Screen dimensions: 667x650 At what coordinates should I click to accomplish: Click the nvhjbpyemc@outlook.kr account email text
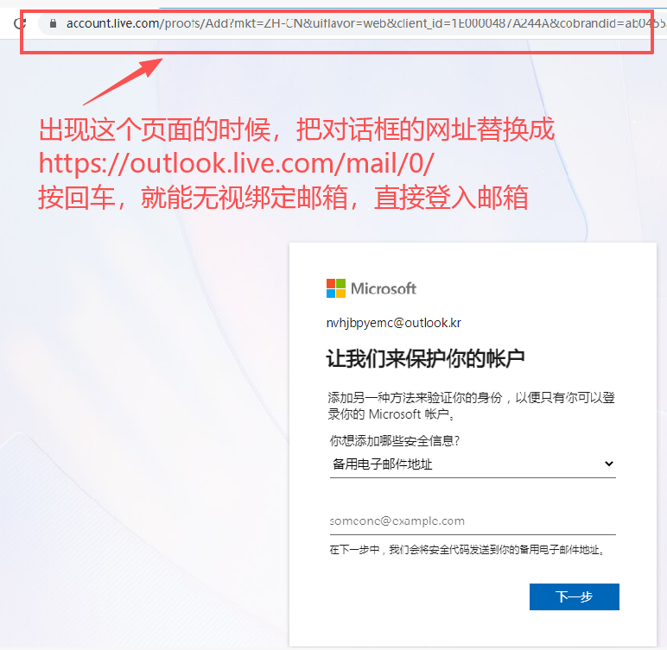393,323
